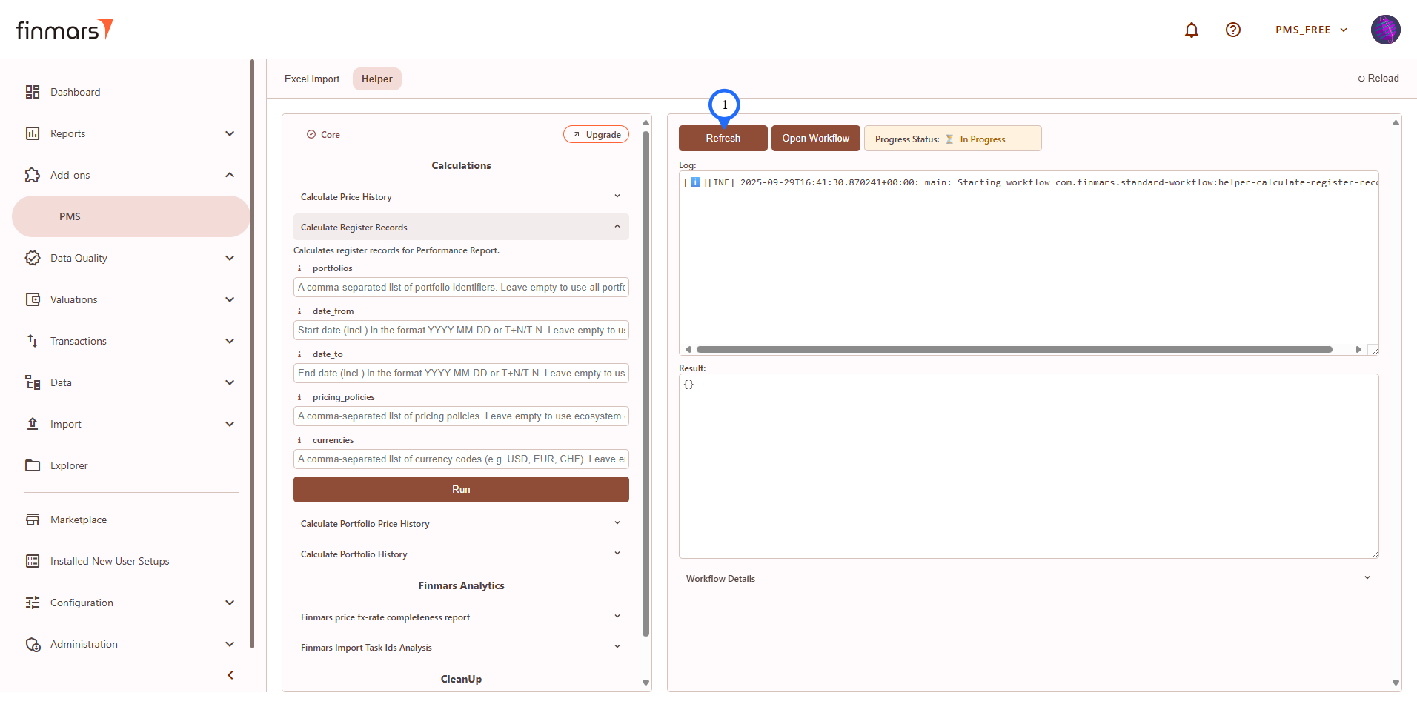Click the Log horizontal scrollbar

tap(1014, 349)
